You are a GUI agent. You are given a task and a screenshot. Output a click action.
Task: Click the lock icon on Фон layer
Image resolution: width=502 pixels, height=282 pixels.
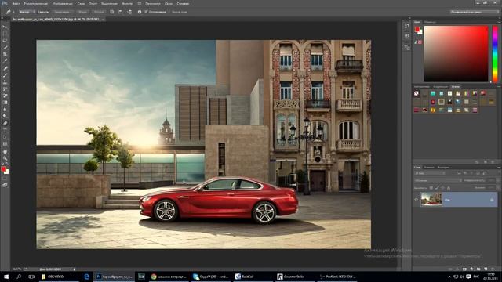pos(492,200)
